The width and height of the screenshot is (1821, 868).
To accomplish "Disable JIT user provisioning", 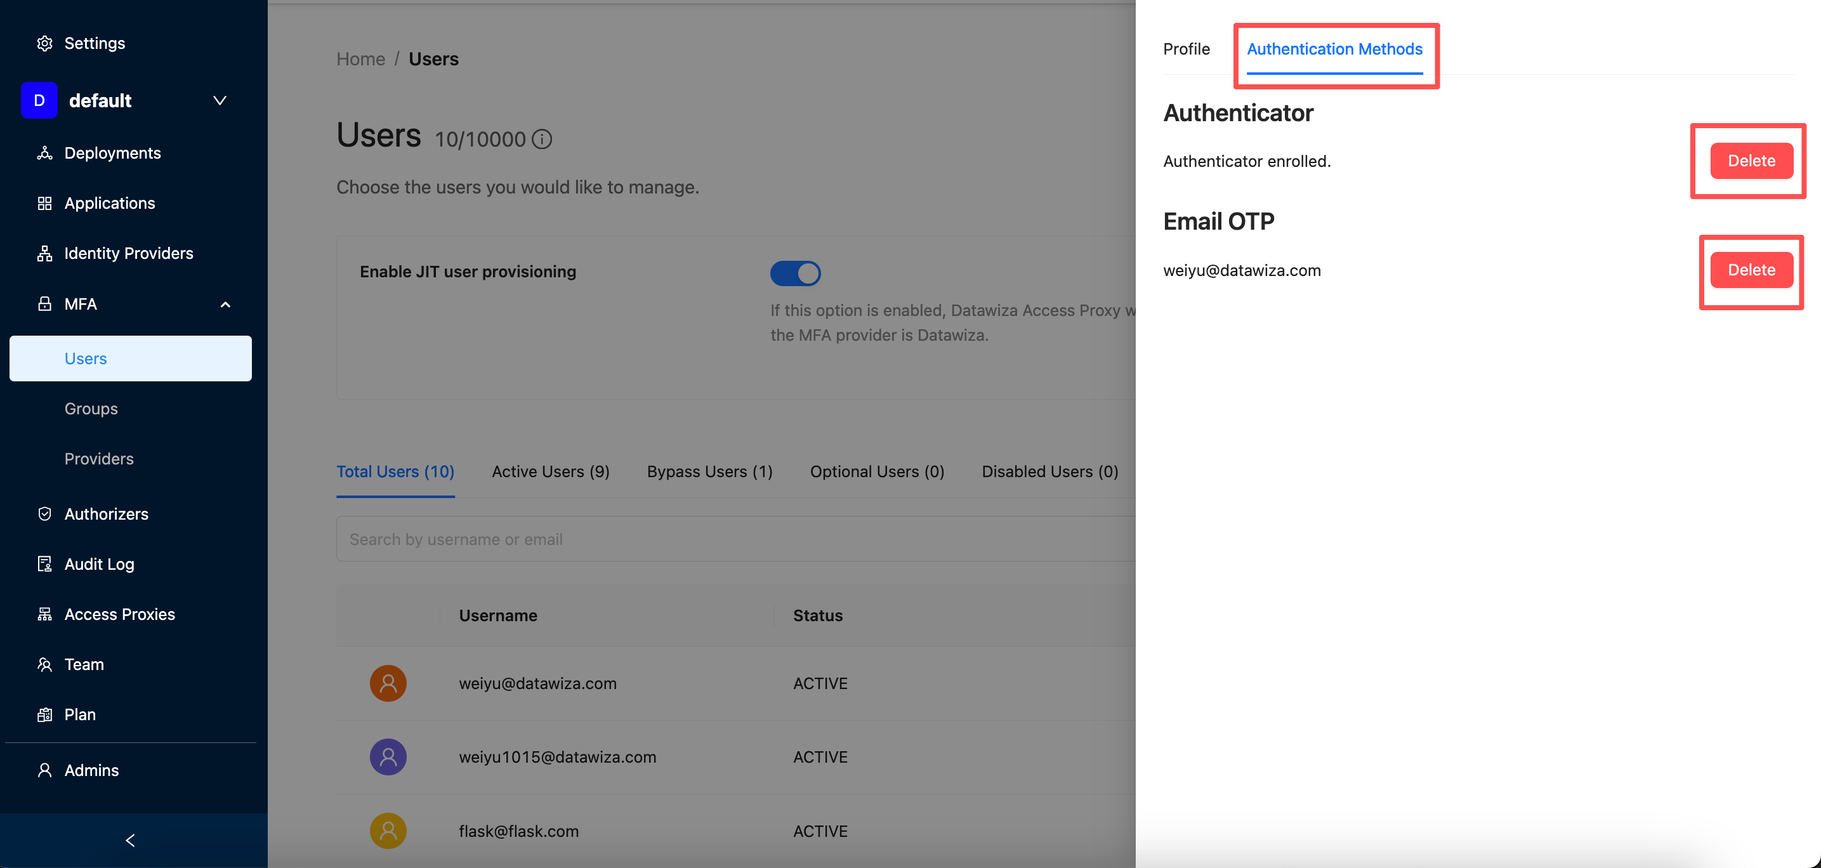I will [x=796, y=273].
